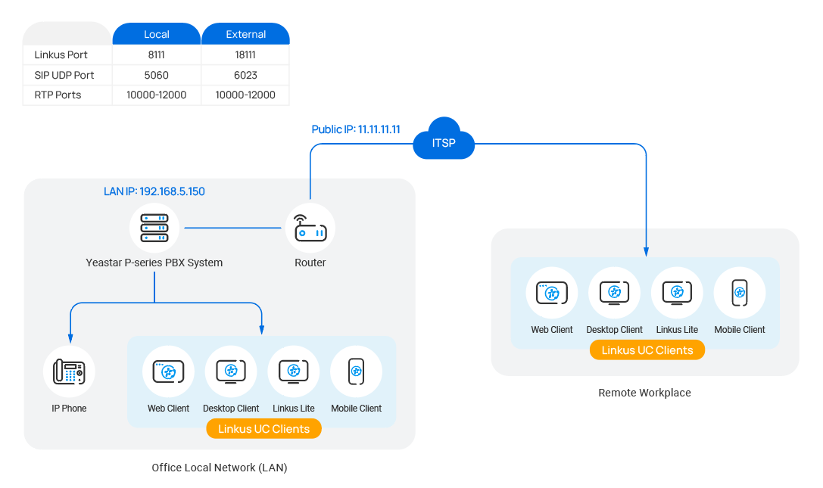This screenshot has width=823, height=488.
Task: Select the Linkus Port row in the table
Action: click(x=61, y=54)
